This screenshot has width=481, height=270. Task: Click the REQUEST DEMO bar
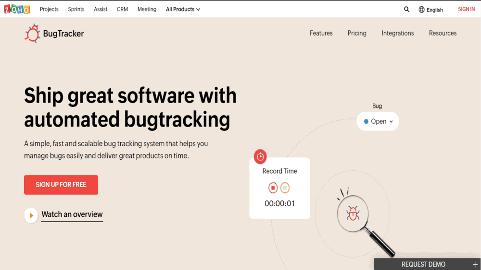point(427,264)
